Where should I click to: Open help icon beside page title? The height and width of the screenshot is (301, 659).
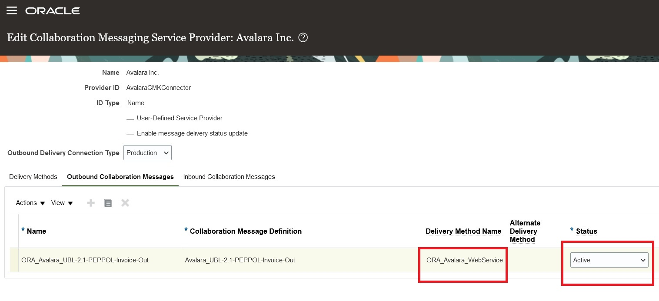coord(303,38)
